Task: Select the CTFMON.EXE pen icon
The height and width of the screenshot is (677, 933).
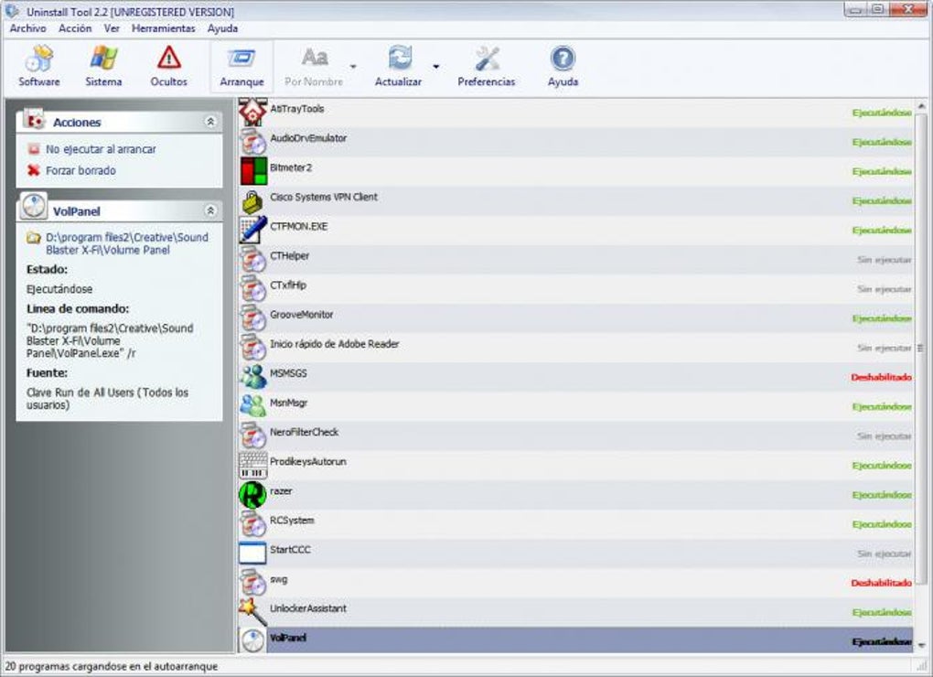Action: pyautogui.click(x=252, y=231)
